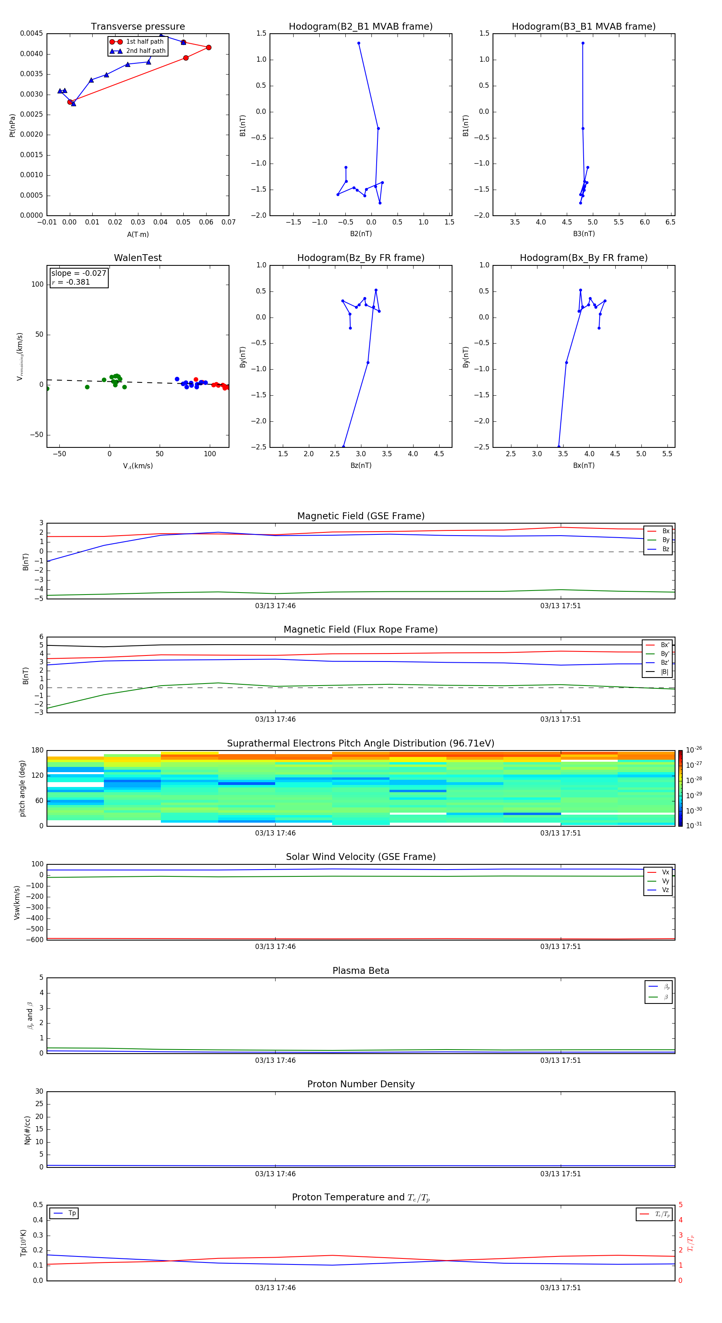Click the 'Te/Tp' legend box
The height and width of the screenshot is (1323, 722).
[x=654, y=1214]
